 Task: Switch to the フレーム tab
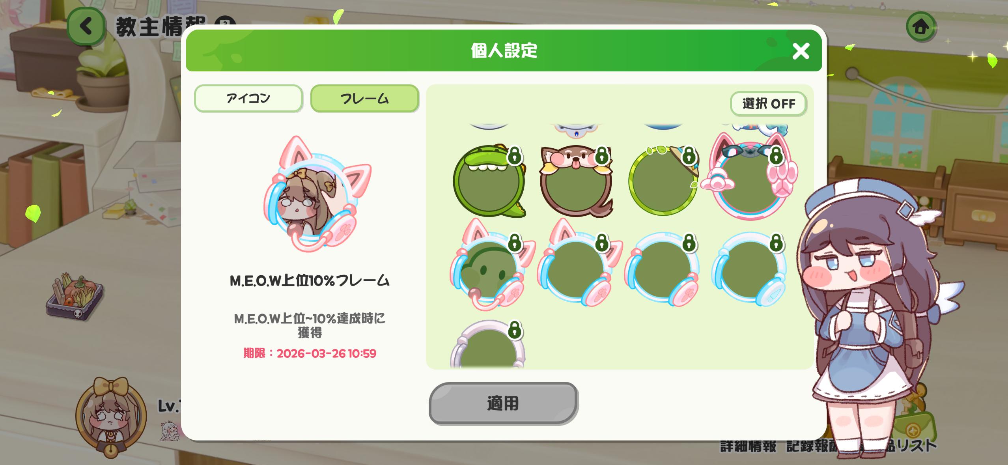click(365, 98)
